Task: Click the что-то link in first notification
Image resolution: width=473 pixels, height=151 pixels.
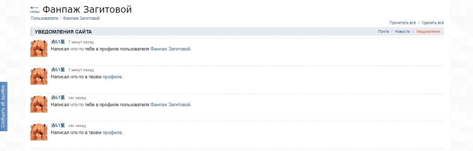Action: click(x=77, y=49)
